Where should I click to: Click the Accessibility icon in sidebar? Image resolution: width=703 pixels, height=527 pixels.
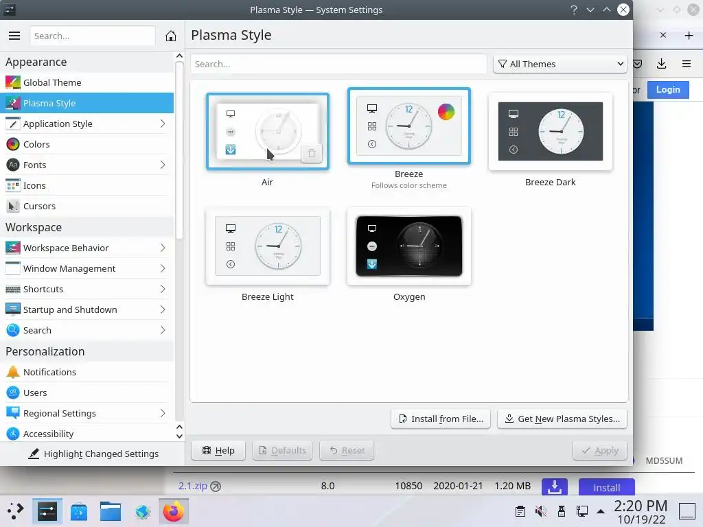coord(12,434)
